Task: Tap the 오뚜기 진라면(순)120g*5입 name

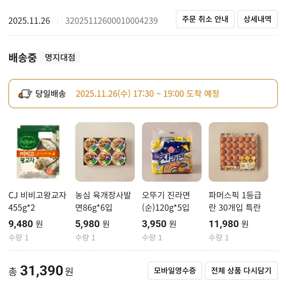Action: pyautogui.click(x=166, y=202)
